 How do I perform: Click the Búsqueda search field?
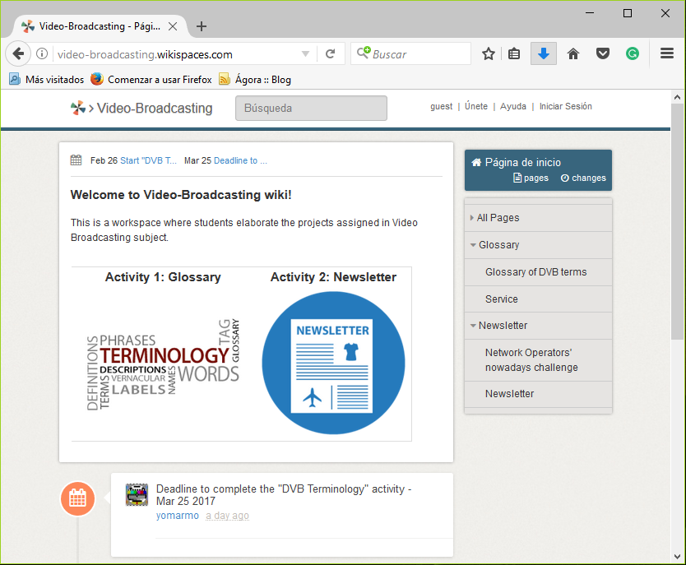[311, 108]
